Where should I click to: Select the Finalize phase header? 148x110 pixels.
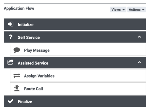click(75, 101)
